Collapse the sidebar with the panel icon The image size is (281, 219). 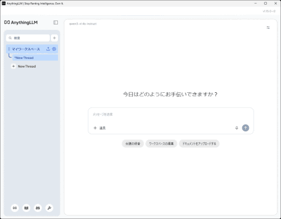[56, 23]
